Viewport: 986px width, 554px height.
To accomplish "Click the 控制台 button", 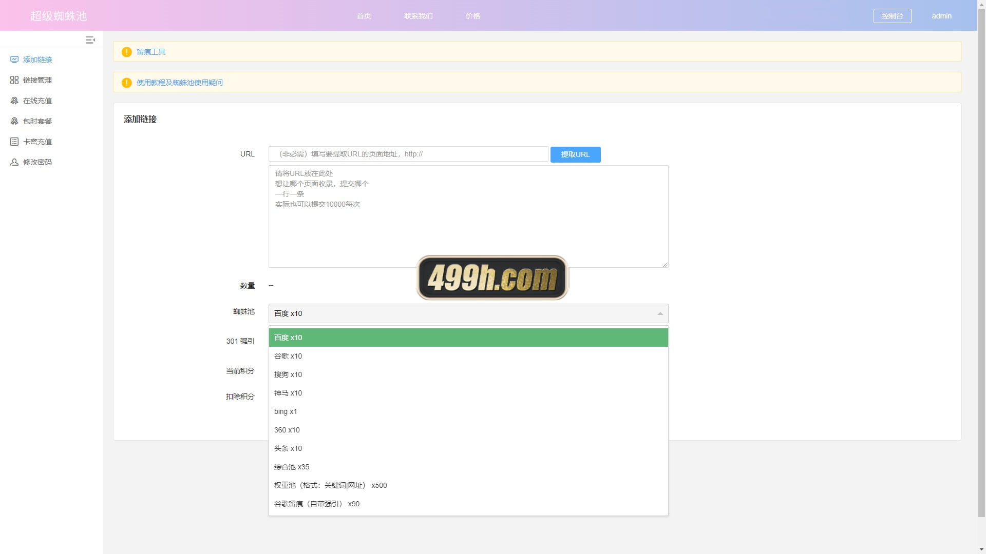I will 893,16.
